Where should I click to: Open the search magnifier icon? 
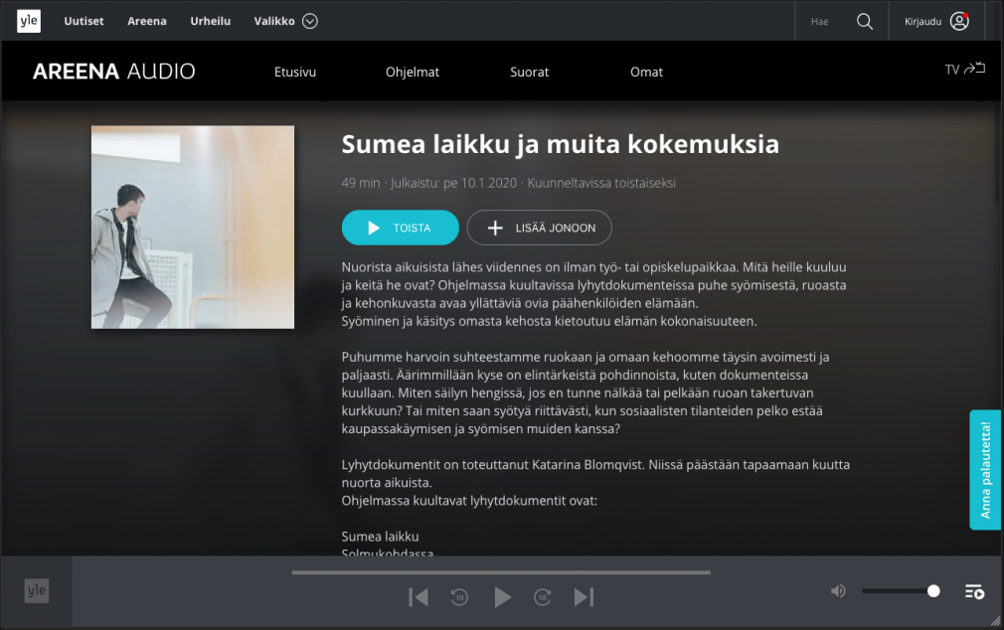point(865,21)
